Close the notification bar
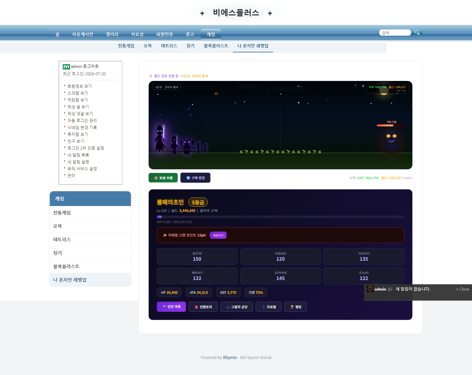The width and height of the screenshot is (472, 375). (x=463, y=289)
